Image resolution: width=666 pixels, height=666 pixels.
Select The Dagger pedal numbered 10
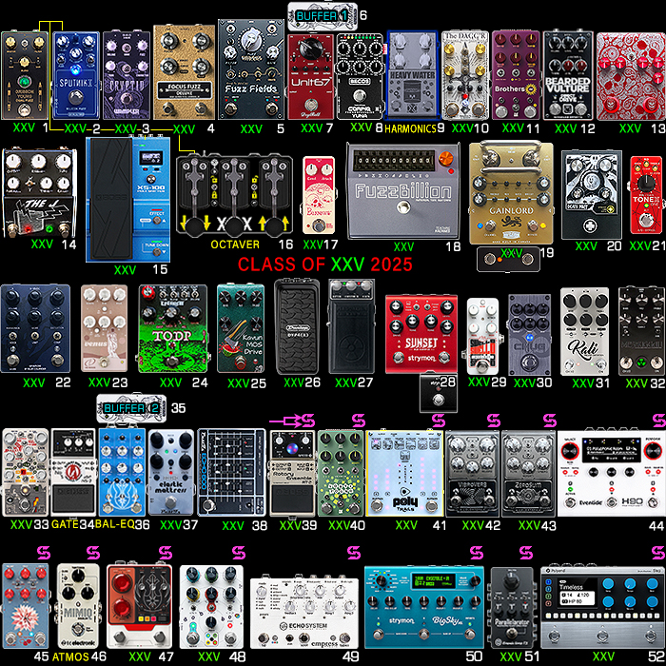pos(465,75)
